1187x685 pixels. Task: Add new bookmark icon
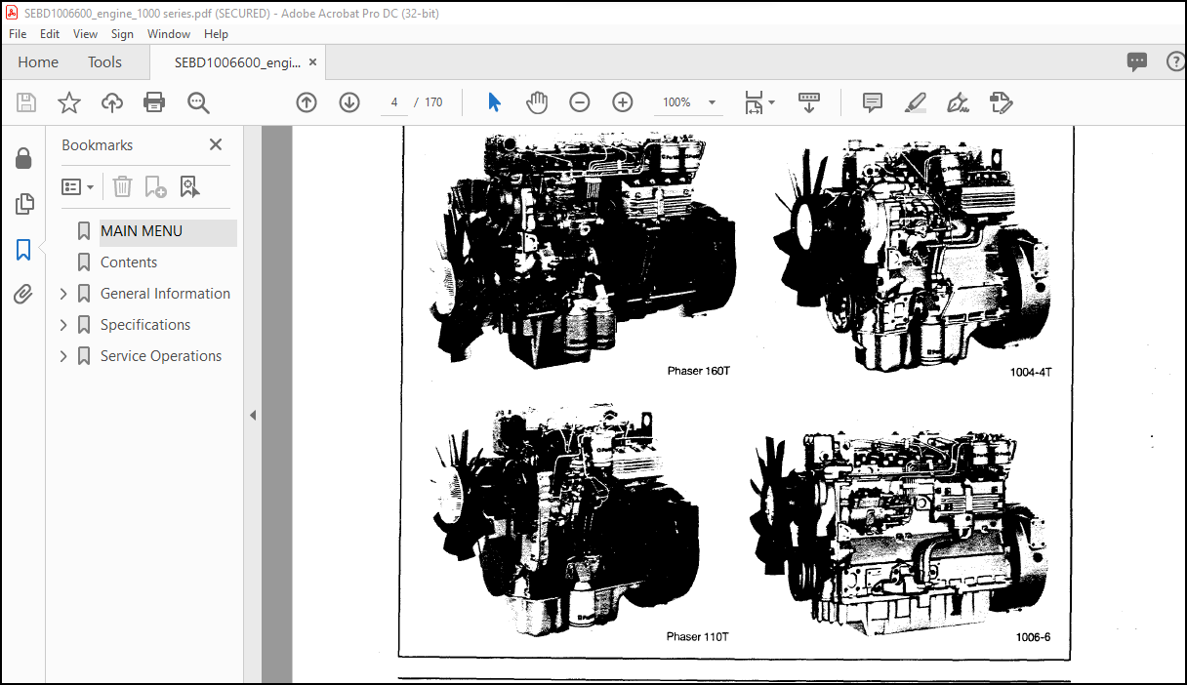155,186
